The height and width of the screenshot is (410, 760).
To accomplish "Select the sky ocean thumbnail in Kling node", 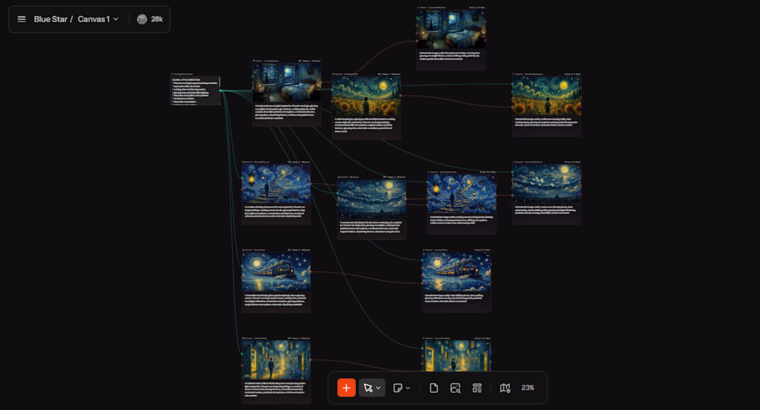I will pos(547,184).
